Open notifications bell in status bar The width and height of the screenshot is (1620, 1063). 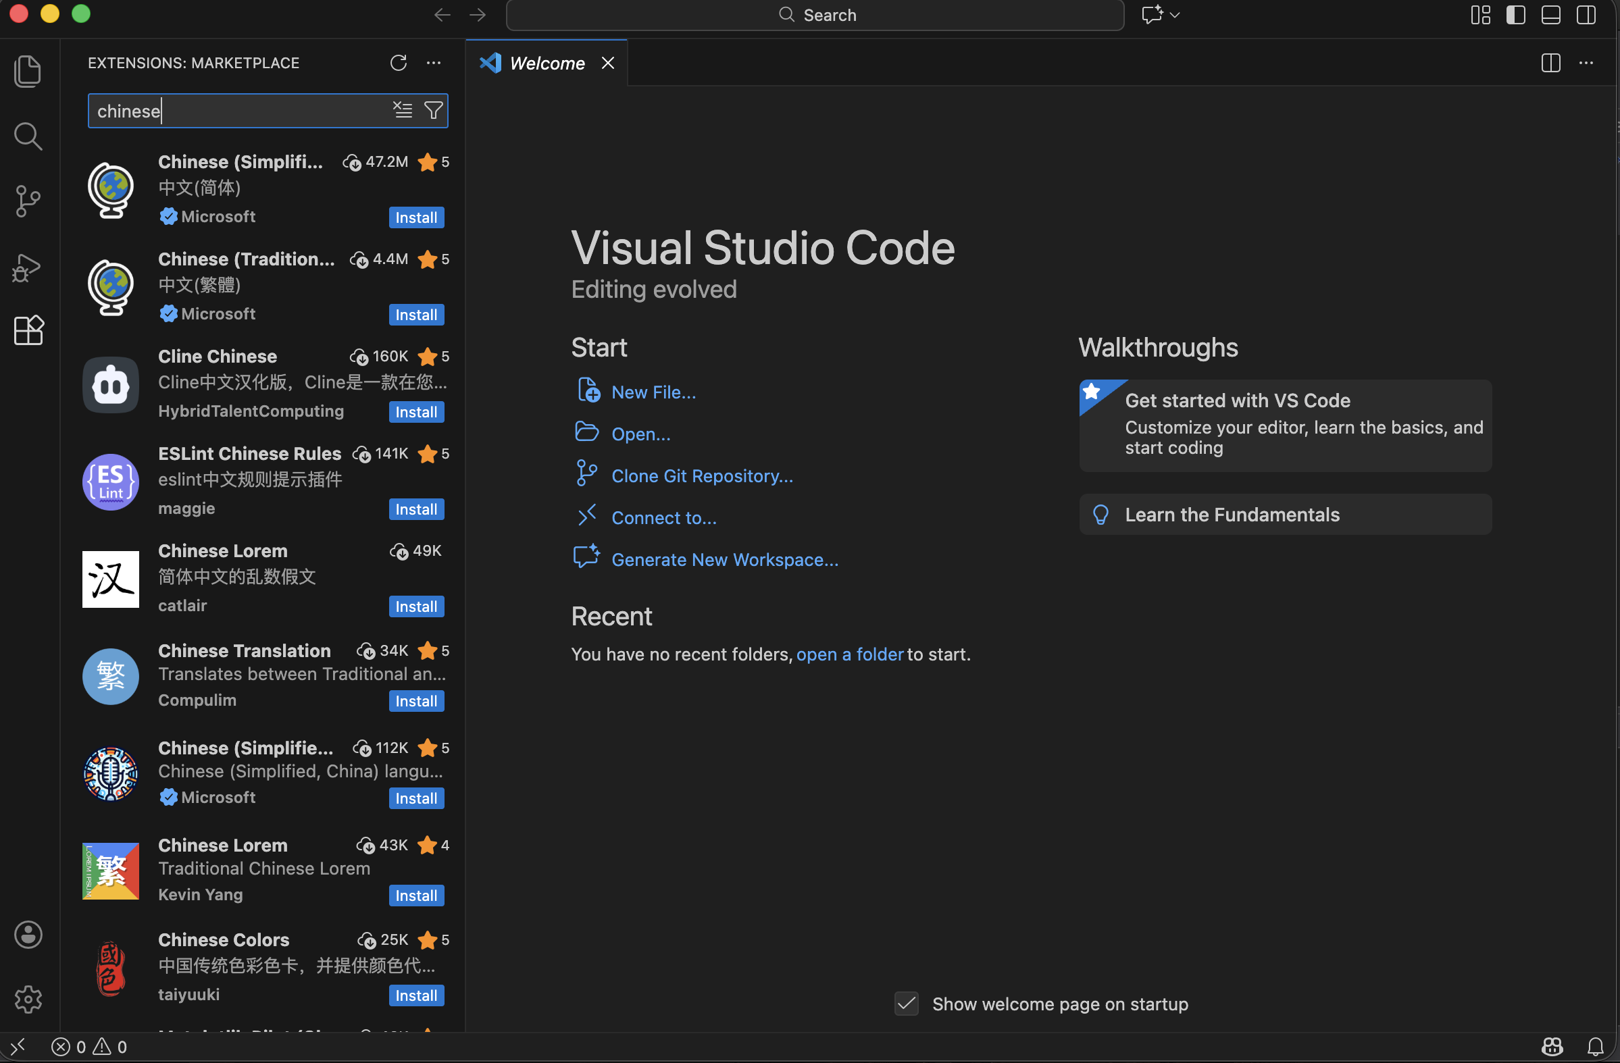(1595, 1047)
